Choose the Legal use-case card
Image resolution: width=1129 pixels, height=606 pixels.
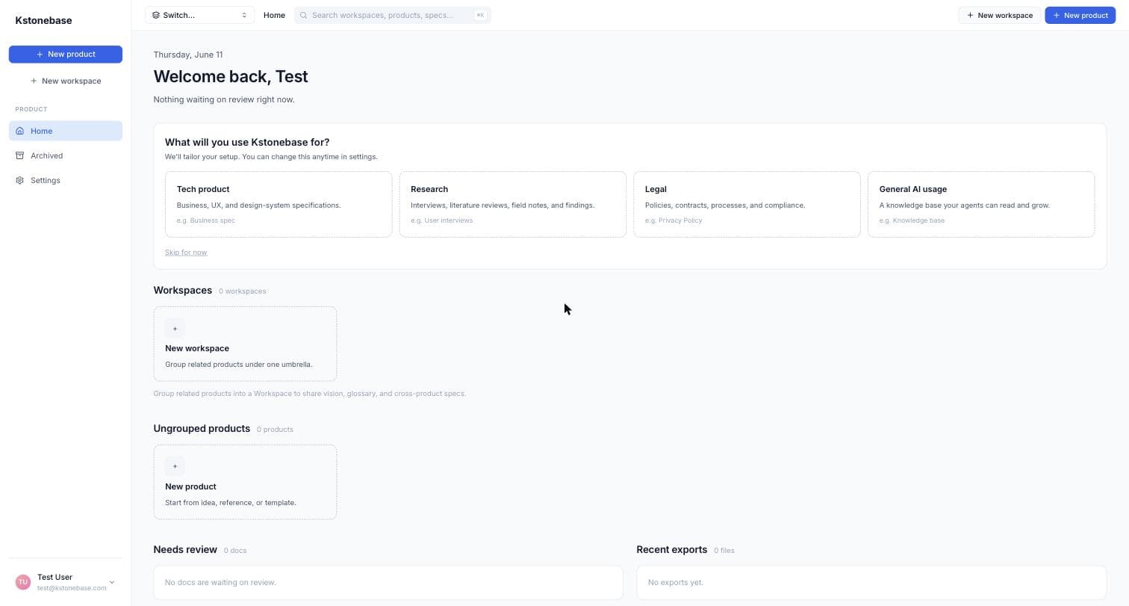747,204
